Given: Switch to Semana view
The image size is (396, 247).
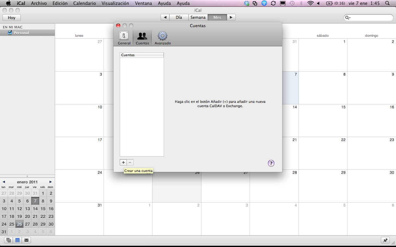Looking at the screenshot, I should (198, 17).
